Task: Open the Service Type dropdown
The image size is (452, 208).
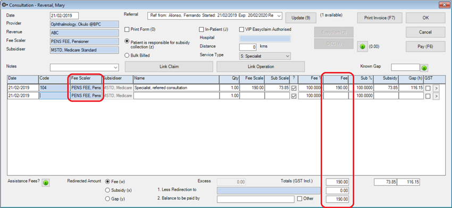Action: coord(287,56)
